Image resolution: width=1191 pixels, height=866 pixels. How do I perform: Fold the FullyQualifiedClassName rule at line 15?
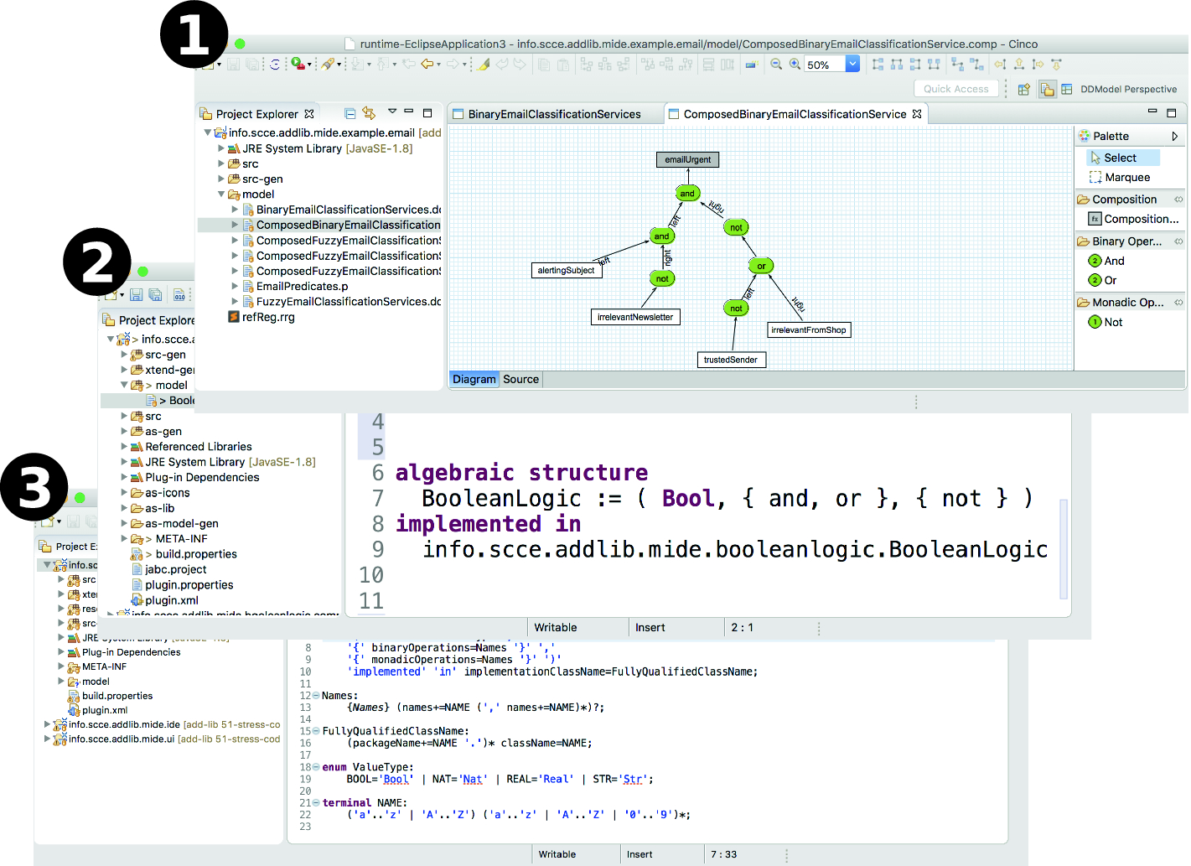coord(316,731)
